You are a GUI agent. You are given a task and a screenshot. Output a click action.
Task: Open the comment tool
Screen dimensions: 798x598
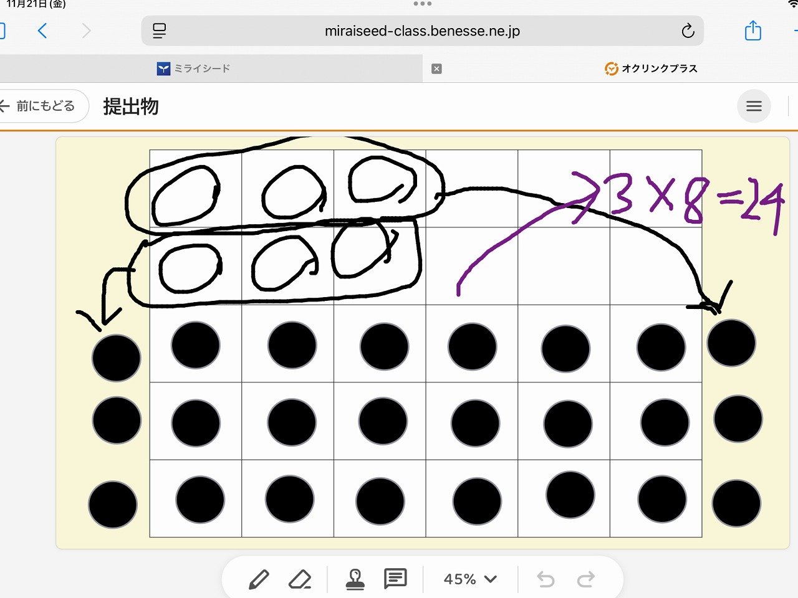(395, 579)
